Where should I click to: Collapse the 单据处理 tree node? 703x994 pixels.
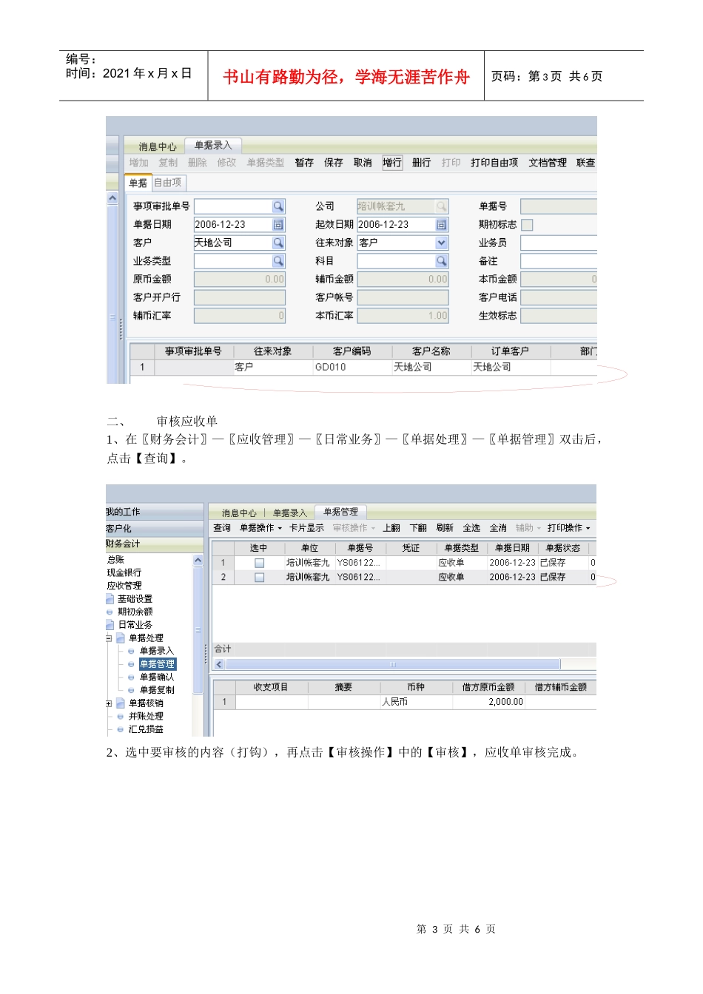point(109,638)
